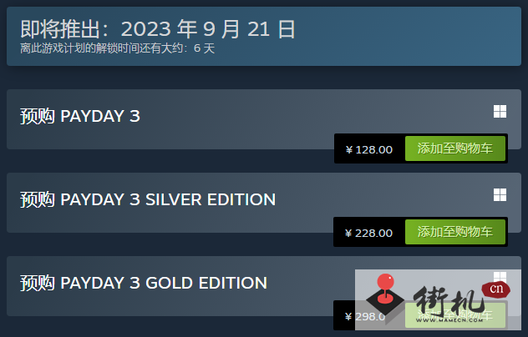Click the '预购 PAYDAY 3' title
The height and width of the screenshot is (337, 528).
pyautogui.click(x=80, y=116)
